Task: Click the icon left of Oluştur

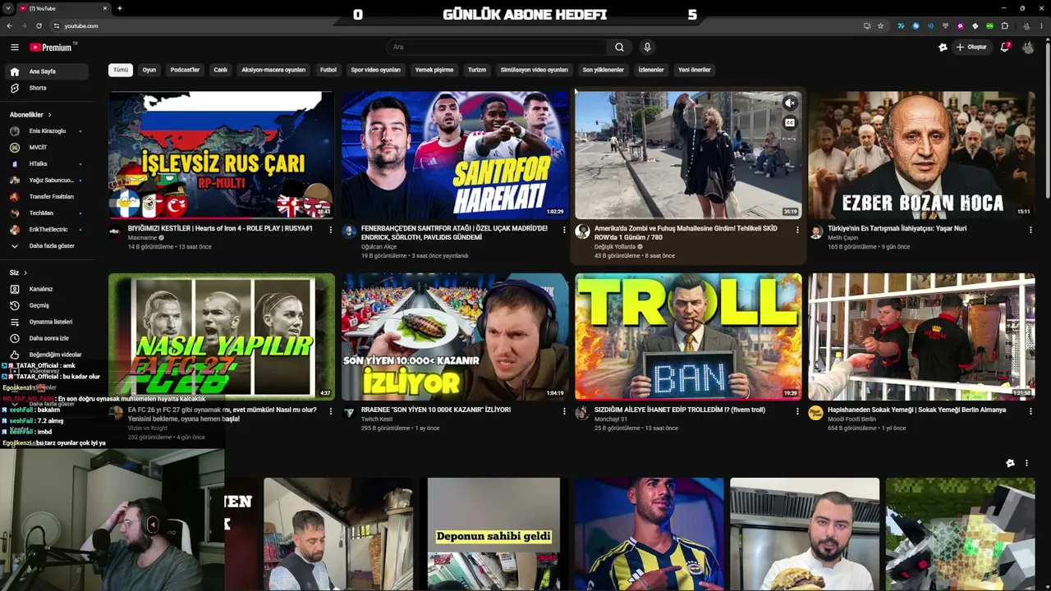Action: click(943, 48)
